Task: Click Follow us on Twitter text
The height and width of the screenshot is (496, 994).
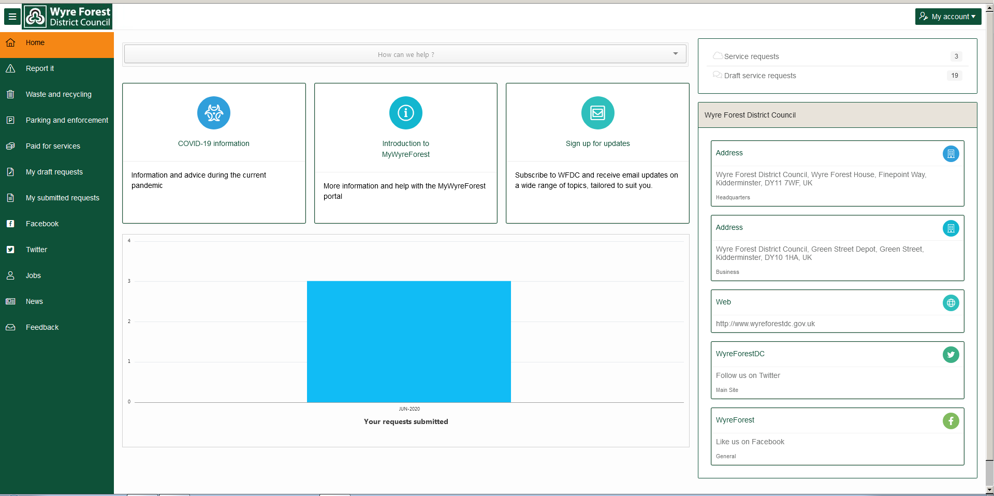Action: click(748, 375)
